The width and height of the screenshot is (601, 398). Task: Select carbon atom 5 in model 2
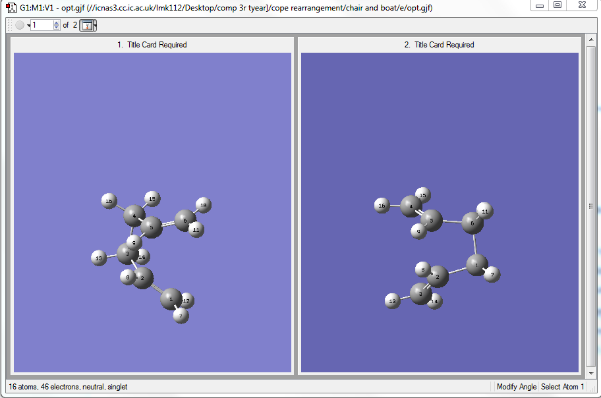pos(432,221)
